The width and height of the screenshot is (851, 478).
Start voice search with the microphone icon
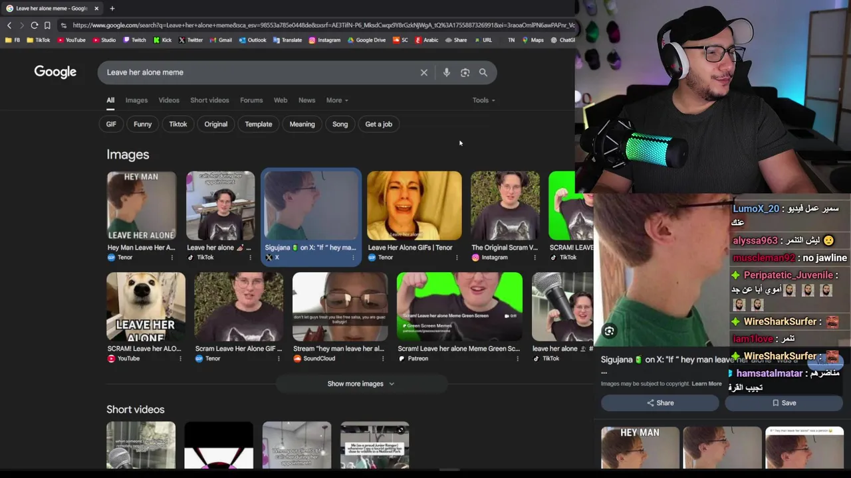tap(447, 72)
